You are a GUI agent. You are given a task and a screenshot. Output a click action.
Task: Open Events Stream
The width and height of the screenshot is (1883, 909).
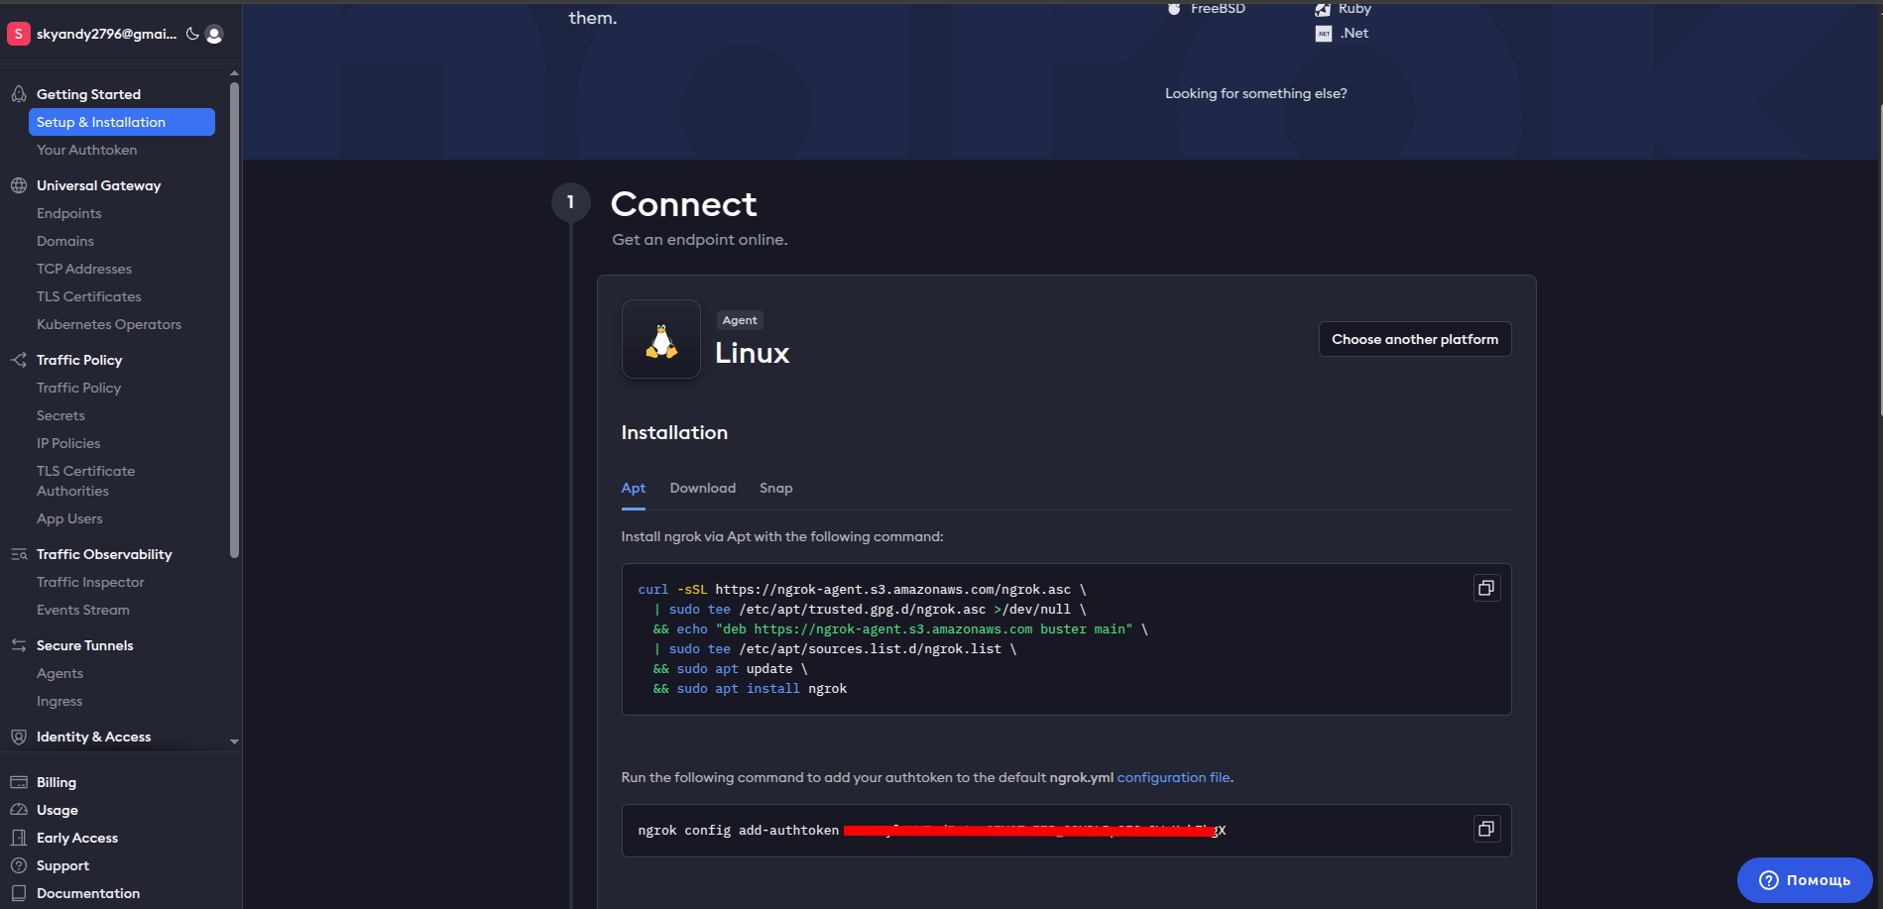click(x=83, y=610)
